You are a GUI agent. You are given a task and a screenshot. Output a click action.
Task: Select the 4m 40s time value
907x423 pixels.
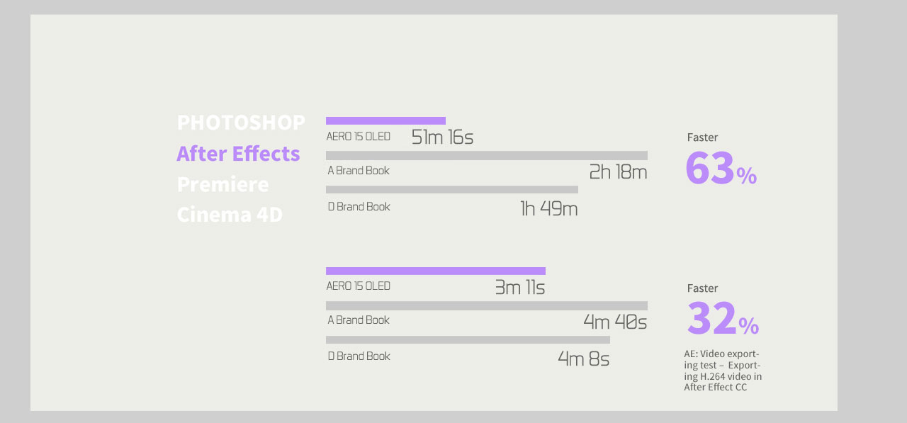point(614,322)
